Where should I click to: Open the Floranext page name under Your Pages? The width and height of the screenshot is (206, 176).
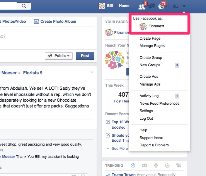point(121,33)
